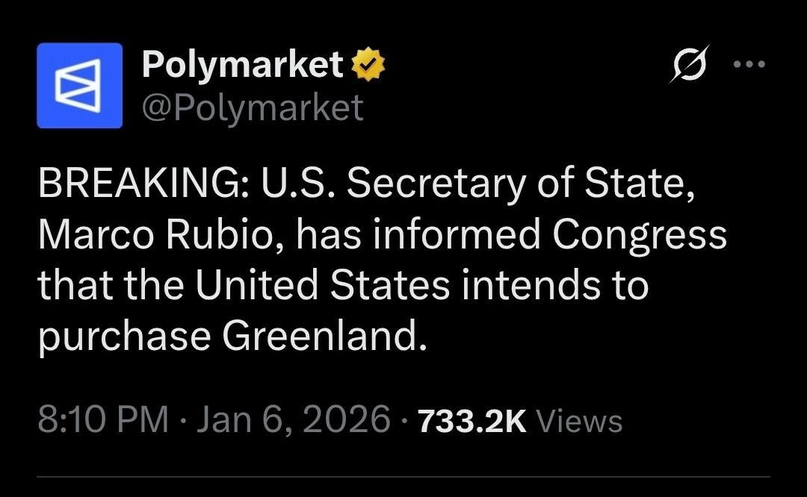Click the Polymarket display name
This screenshot has height=497, width=807.
pyautogui.click(x=242, y=66)
